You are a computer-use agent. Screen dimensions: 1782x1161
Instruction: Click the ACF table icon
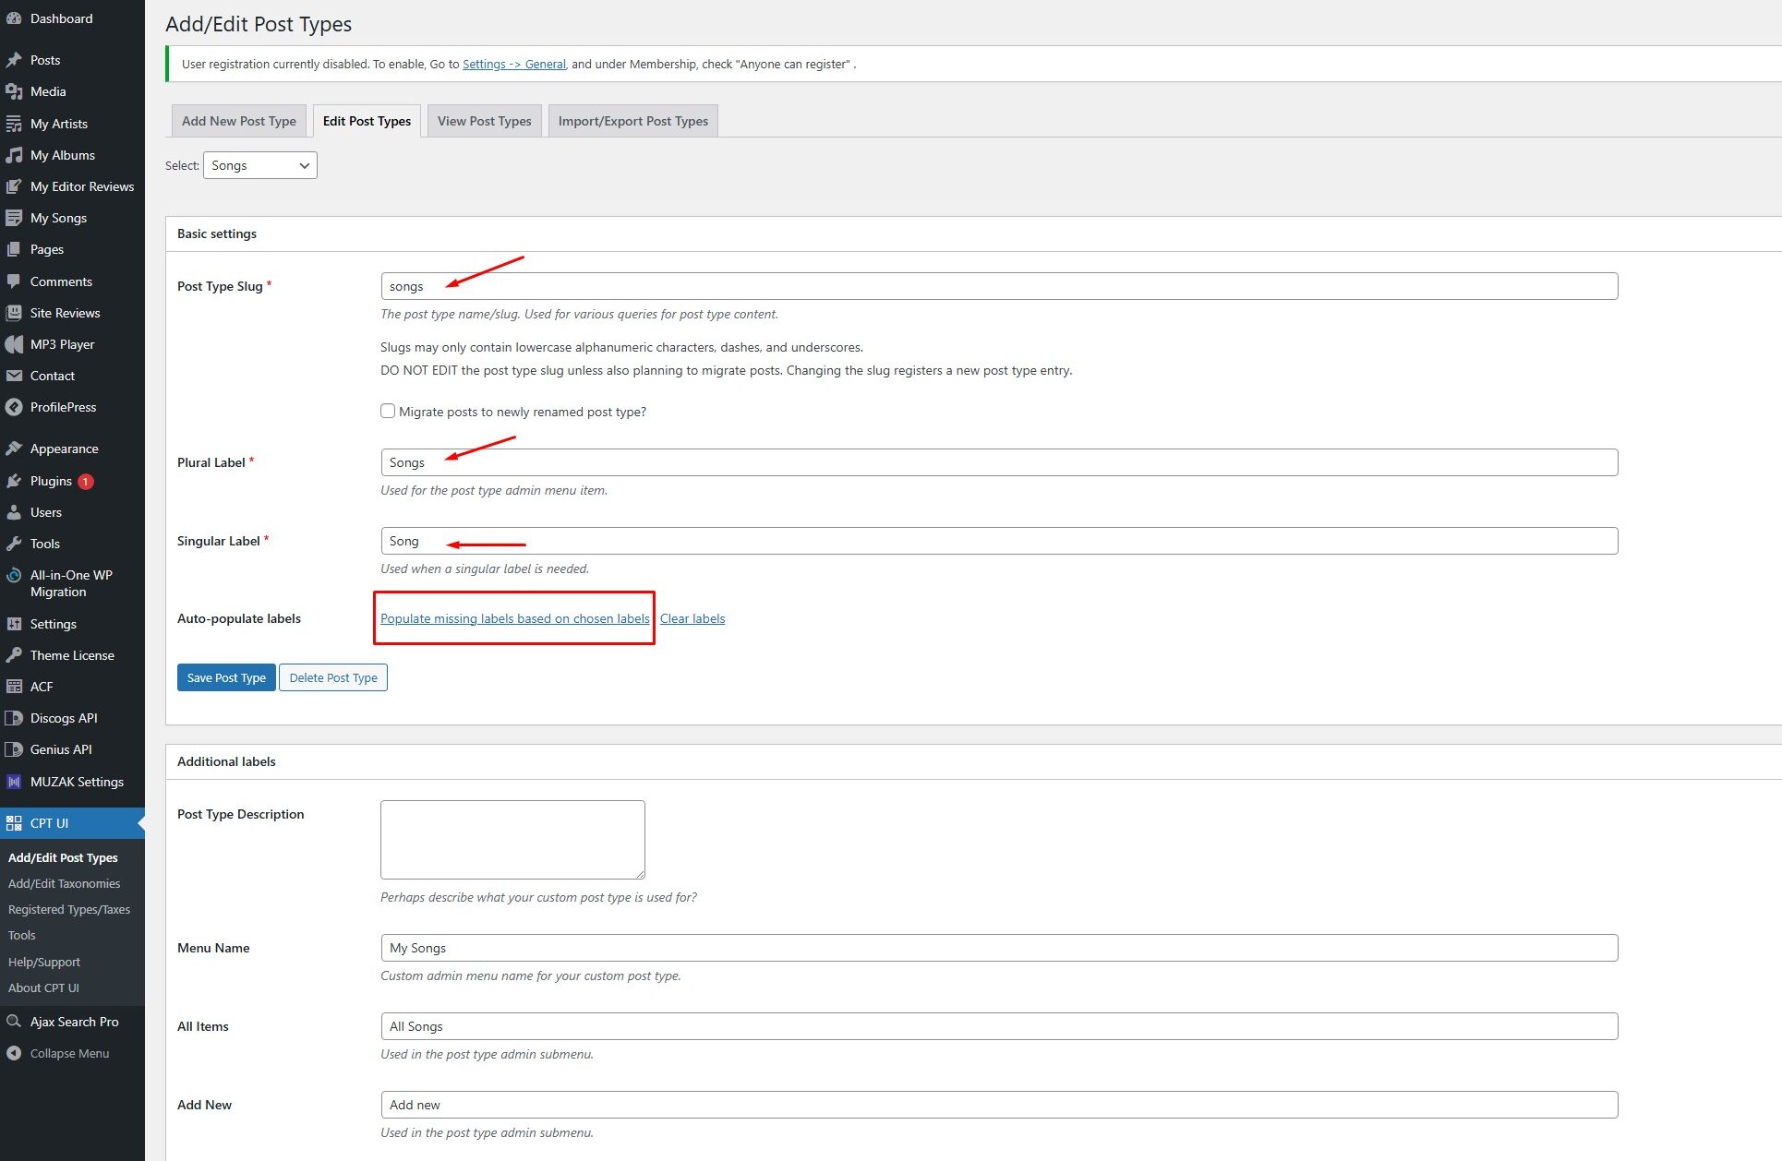[14, 687]
